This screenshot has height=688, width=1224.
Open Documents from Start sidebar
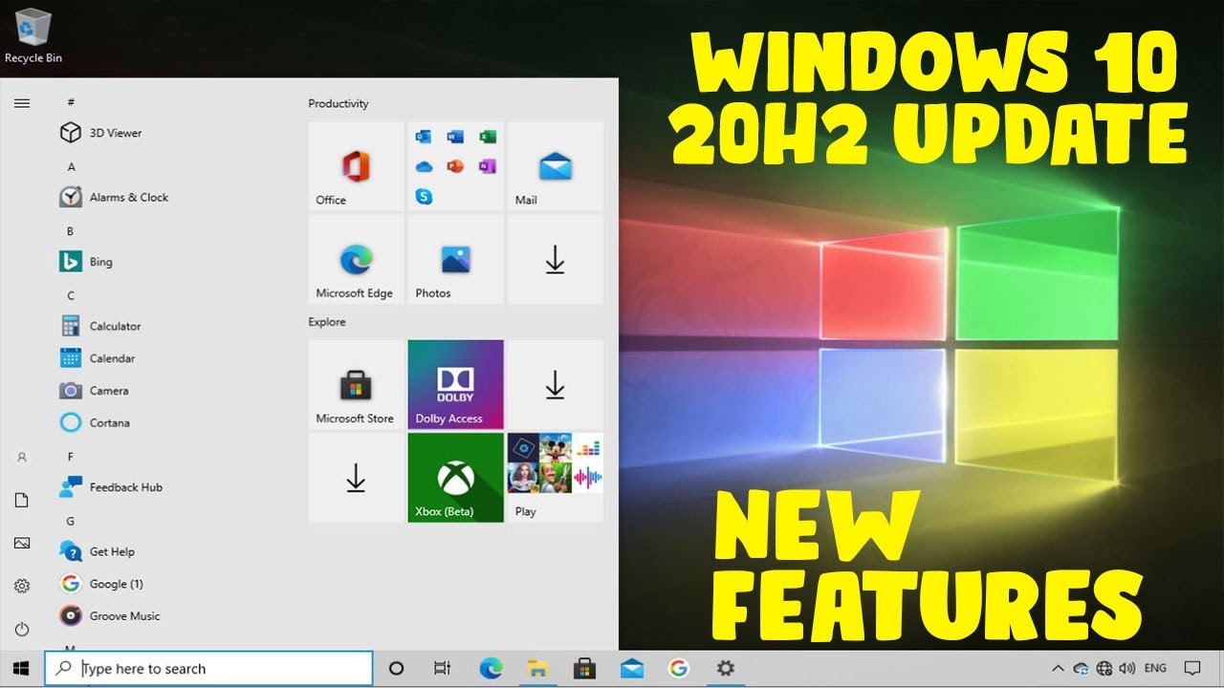click(x=22, y=500)
